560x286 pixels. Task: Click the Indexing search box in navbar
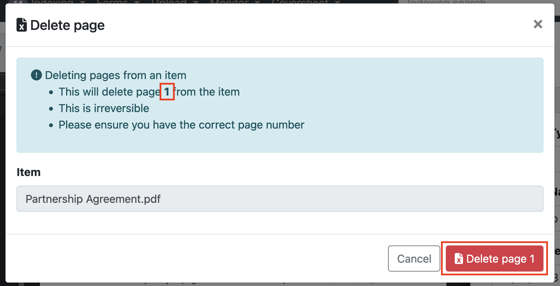point(447,2)
